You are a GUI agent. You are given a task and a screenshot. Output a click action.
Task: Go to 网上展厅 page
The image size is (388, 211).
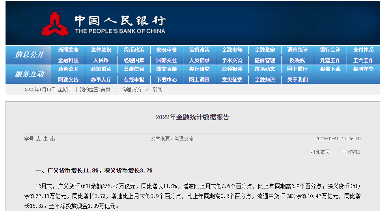[x=297, y=69]
